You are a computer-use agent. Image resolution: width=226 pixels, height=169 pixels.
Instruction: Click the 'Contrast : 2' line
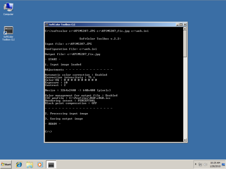[55, 85]
